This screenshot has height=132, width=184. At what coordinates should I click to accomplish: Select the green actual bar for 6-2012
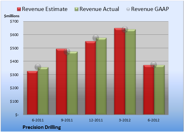(159, 90)
